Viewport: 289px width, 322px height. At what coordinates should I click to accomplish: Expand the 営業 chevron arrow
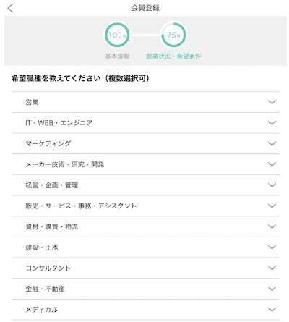point(272,102)
